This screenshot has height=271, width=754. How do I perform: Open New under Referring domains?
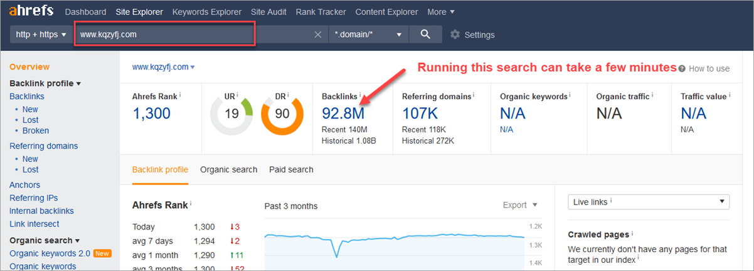click(30, 159)
